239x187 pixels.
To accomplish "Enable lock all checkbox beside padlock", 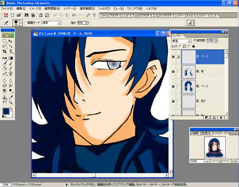I will (x=189, y=46).
